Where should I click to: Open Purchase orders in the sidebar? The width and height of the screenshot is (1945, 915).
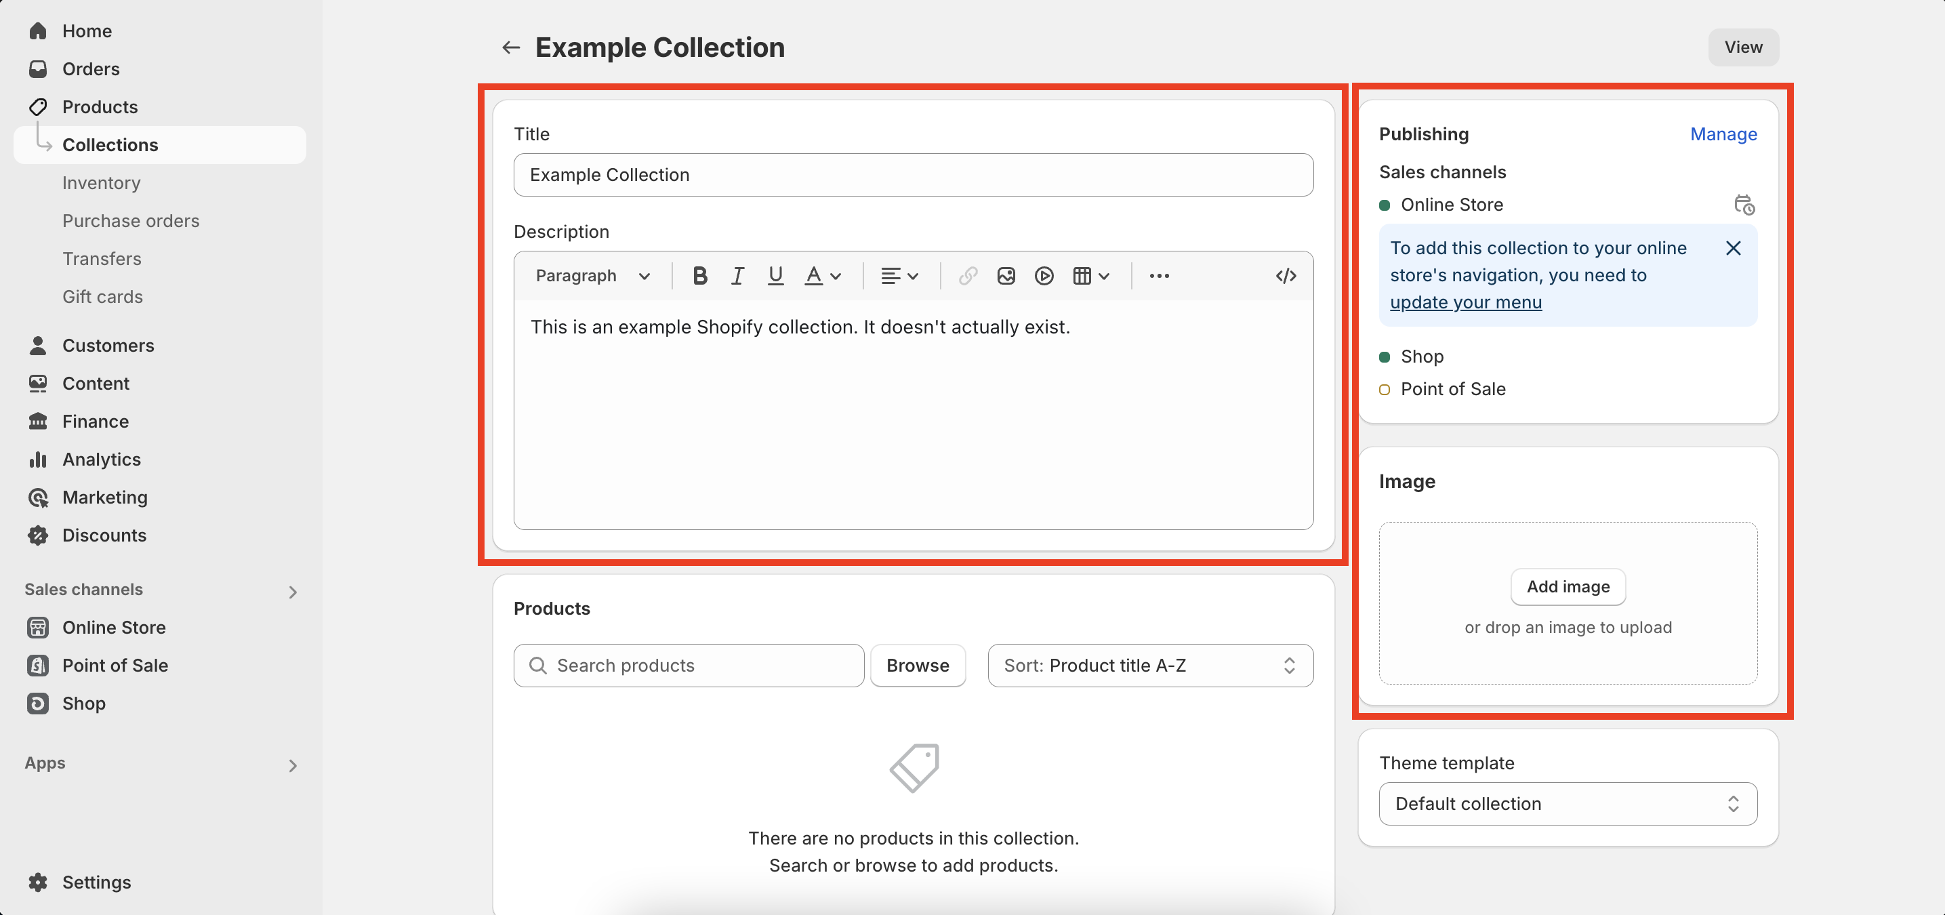[131, 220]
